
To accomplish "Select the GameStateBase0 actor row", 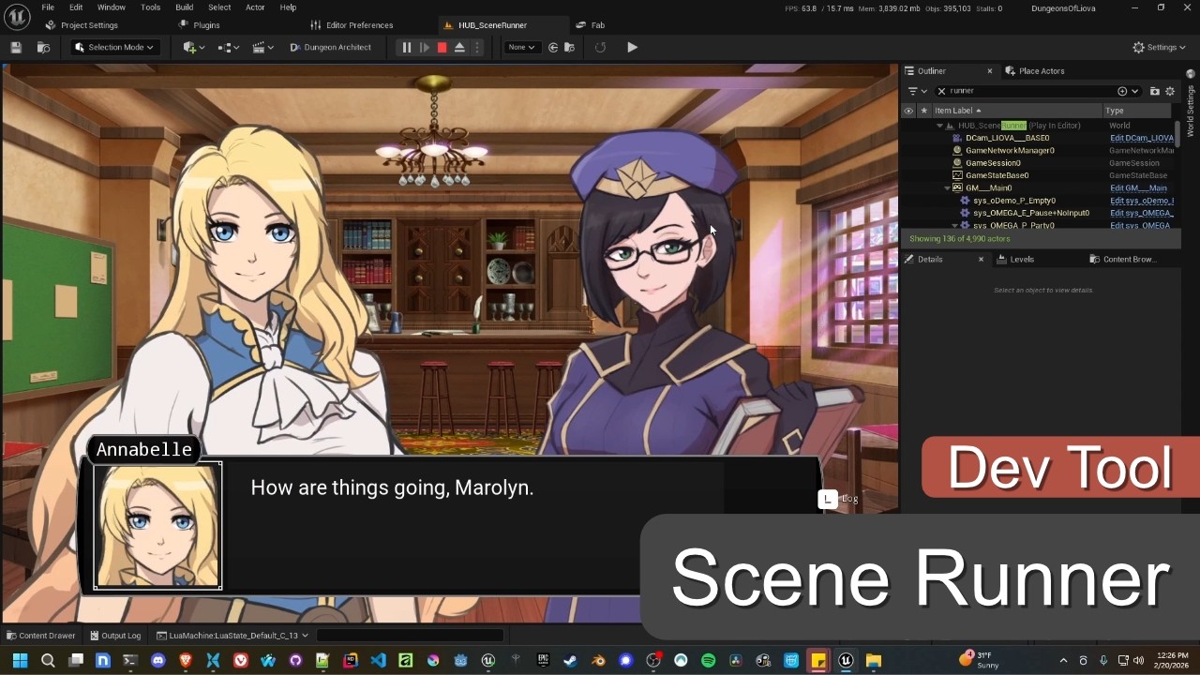I will [997, 175].
